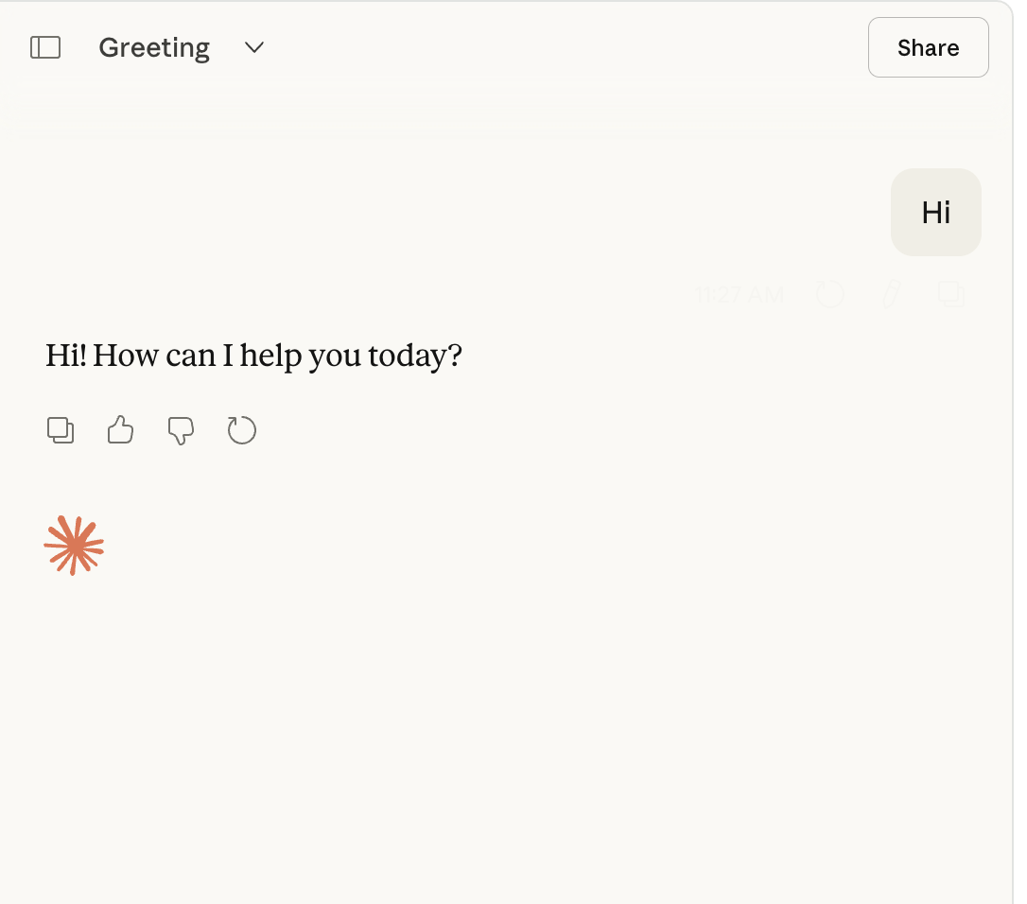Click the orange Claude starburst logo
The image size is (1027, 904).
pos(74,546)
